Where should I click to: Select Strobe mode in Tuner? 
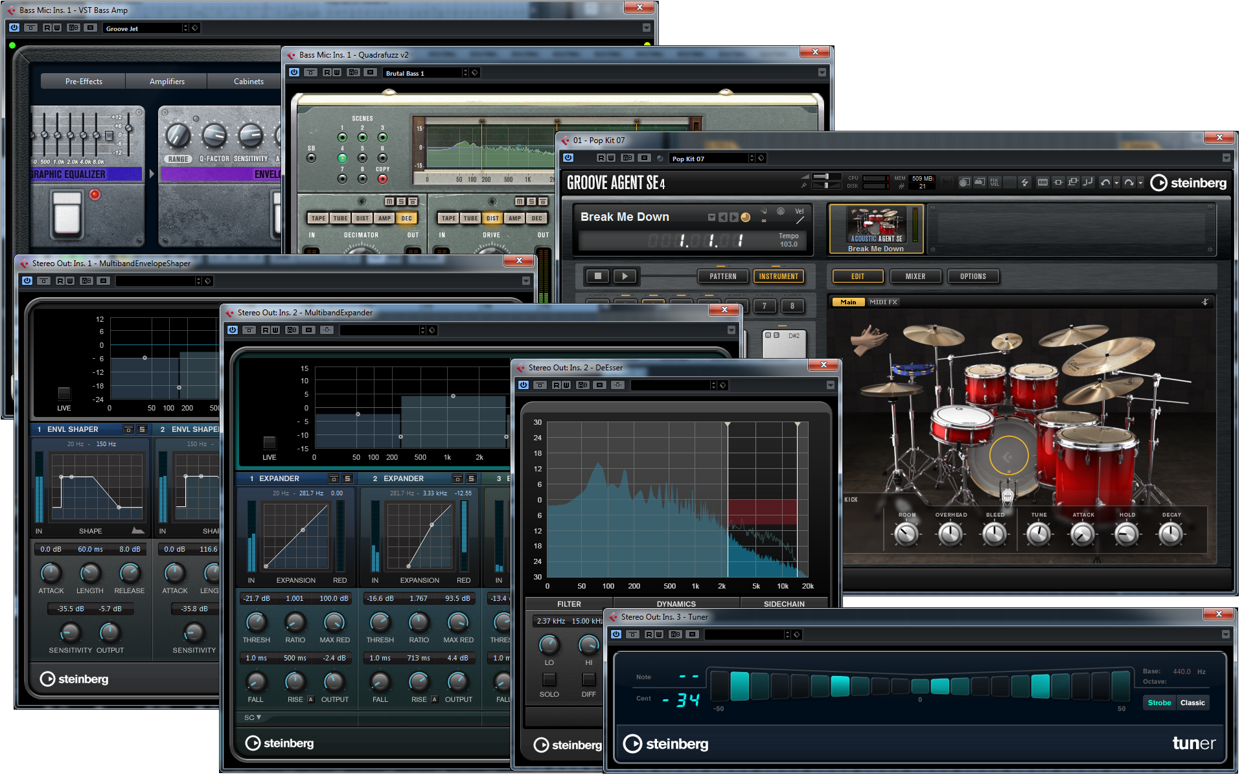coord(1159,703)
